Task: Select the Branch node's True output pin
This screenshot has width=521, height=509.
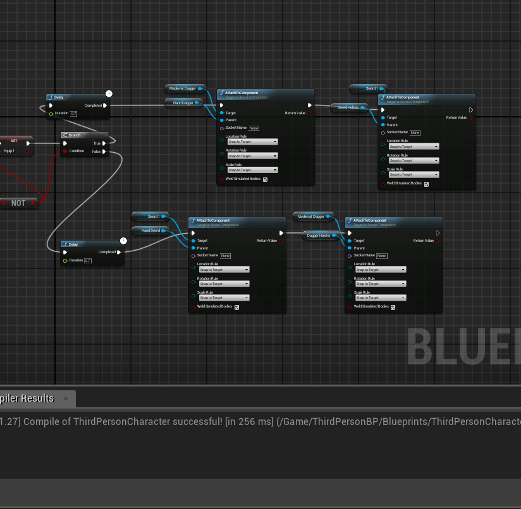Action: click(104, 143)
